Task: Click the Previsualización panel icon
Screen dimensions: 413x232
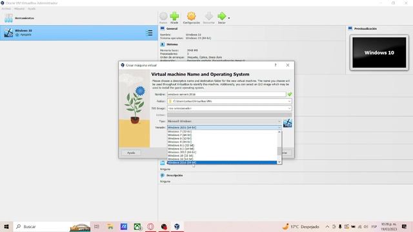Action: [350, 28]
